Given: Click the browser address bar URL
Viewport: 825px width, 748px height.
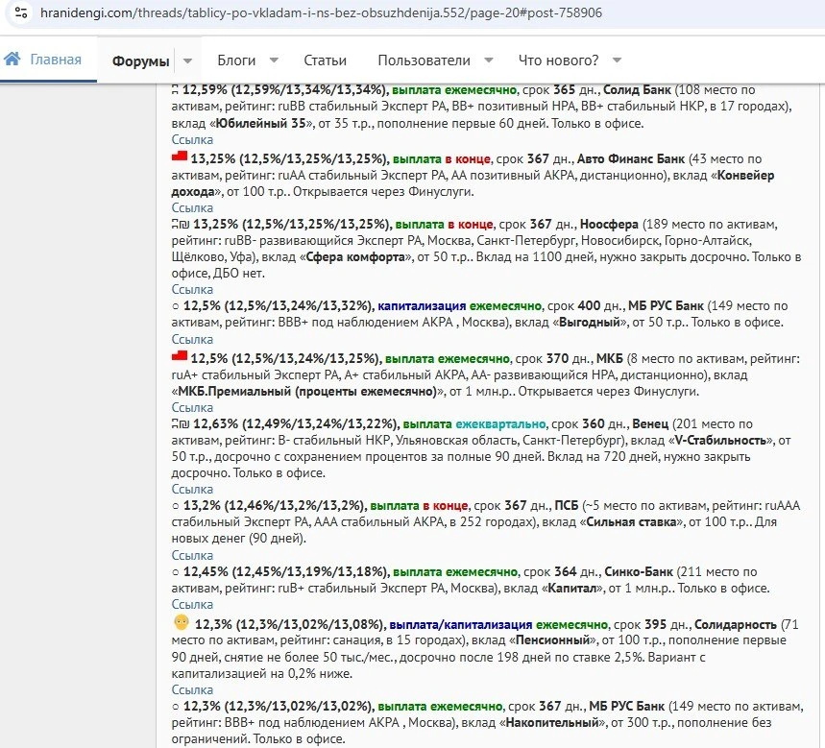Looking at the screenshot, I should click(321, 12).
